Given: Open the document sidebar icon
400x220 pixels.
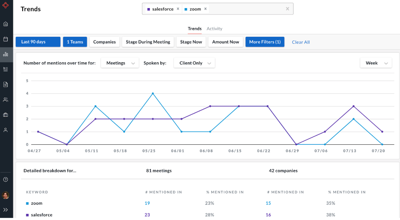Looking at the screenshot, I should click(6, 85).
